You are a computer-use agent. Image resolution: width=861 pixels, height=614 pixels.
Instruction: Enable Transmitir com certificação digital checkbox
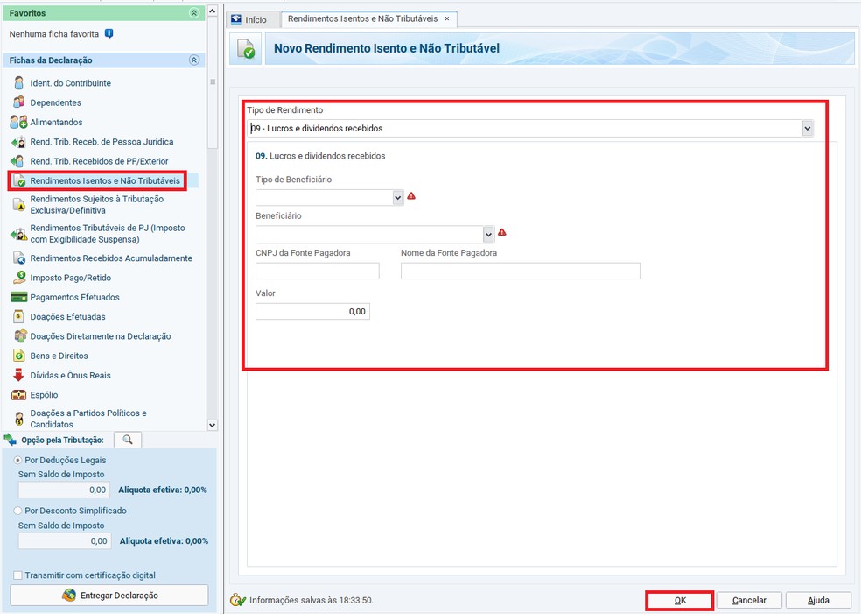[18, 575]
